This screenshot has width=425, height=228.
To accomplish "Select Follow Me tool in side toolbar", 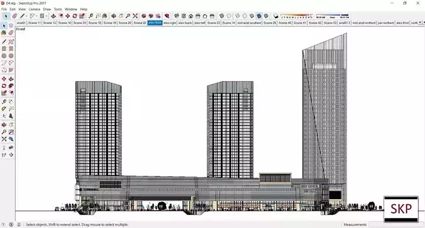I will coord(11,86).
